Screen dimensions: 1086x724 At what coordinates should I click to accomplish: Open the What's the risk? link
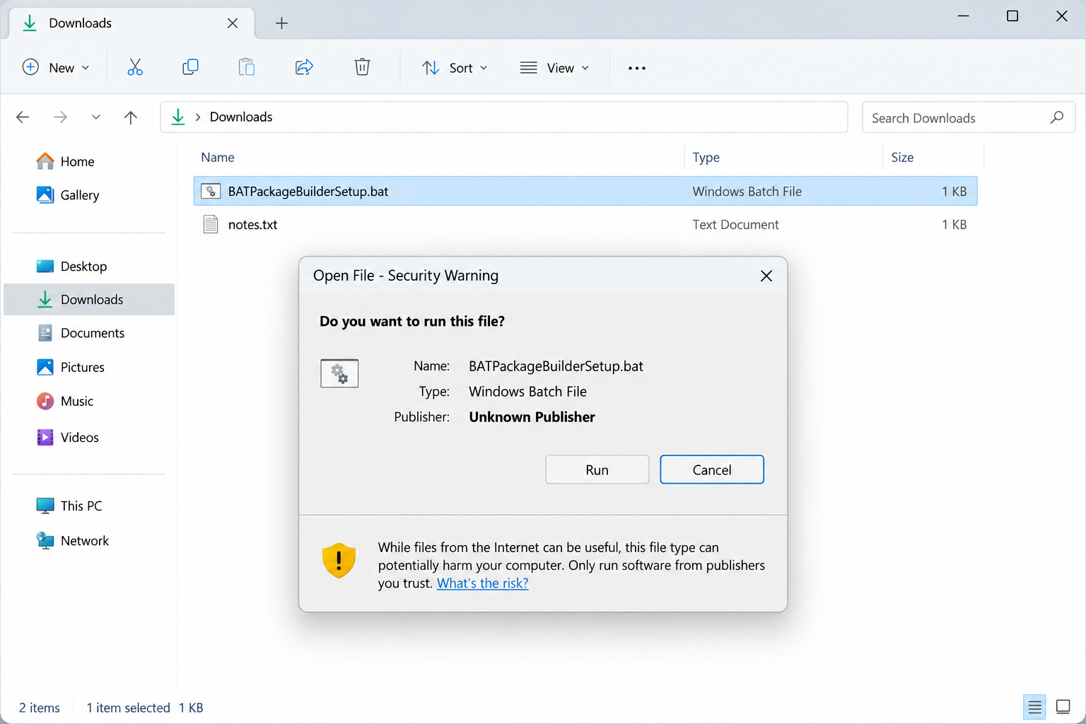483,583
